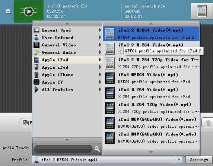Select the Apple iPhone category
This screenshot has width=213, height=166.
[67, 75]
